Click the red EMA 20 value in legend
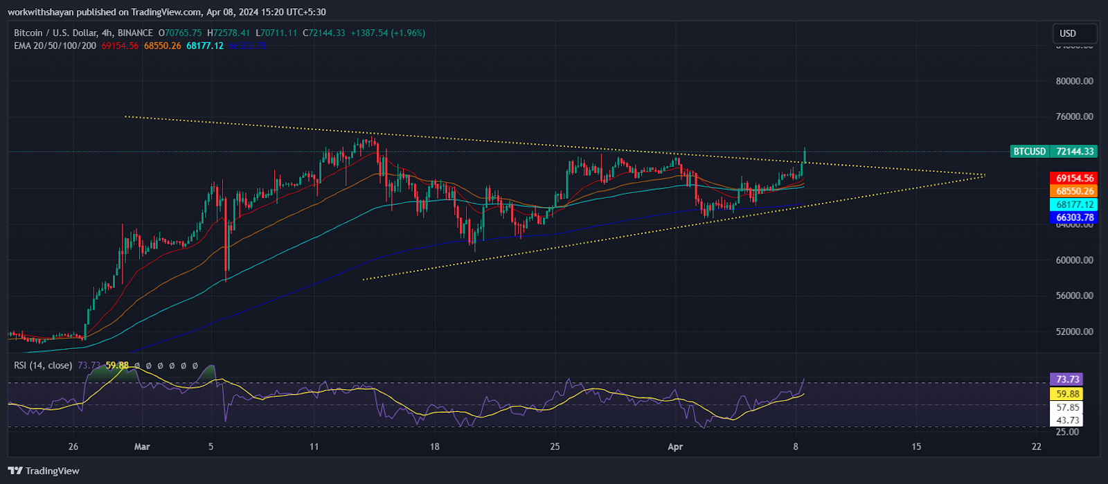Image resolution: width=1108 pixels, height=484 pixels. (x=120, y=46)
